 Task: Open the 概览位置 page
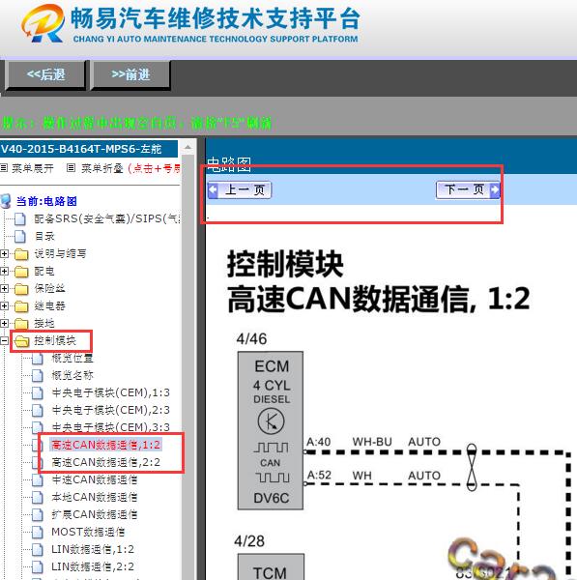tap(72, 358)
